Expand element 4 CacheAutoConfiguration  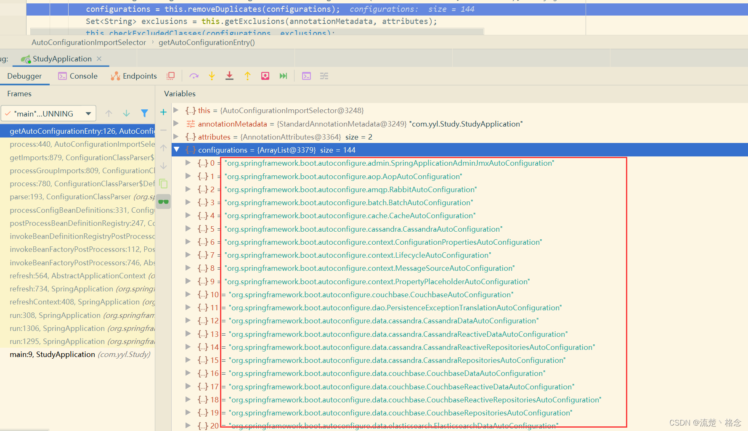(188, 215)
